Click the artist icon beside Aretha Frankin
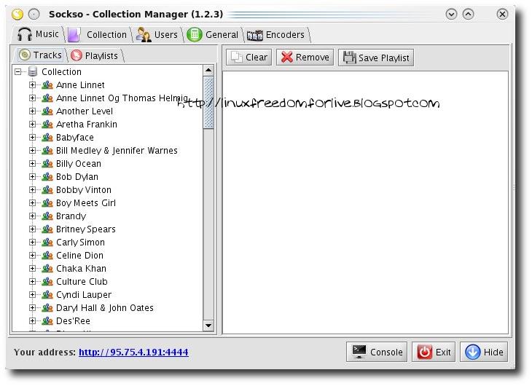532x386 pixels. 47,125
